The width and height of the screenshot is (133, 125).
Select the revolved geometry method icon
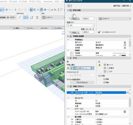coord(37,17)
